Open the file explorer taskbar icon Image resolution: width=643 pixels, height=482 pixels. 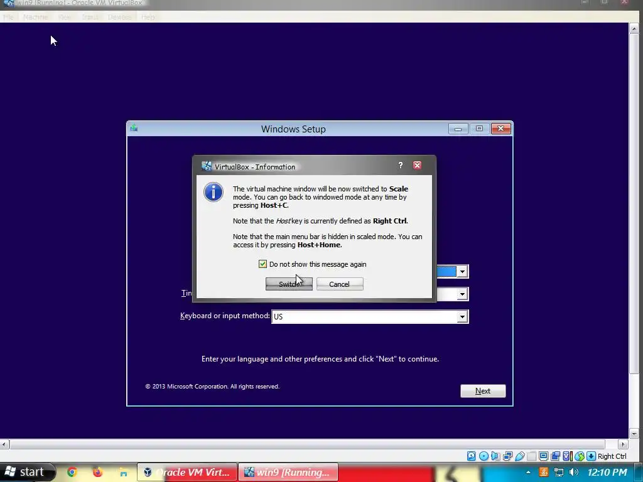point(123,473)
